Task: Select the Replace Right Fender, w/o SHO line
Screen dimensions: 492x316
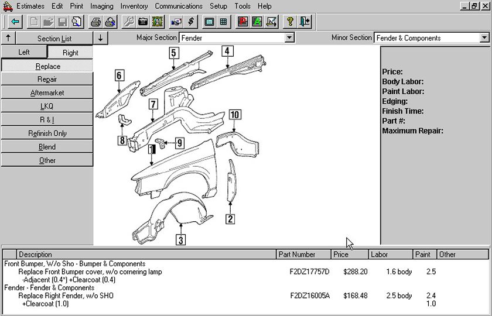Action: coord(66,296)
